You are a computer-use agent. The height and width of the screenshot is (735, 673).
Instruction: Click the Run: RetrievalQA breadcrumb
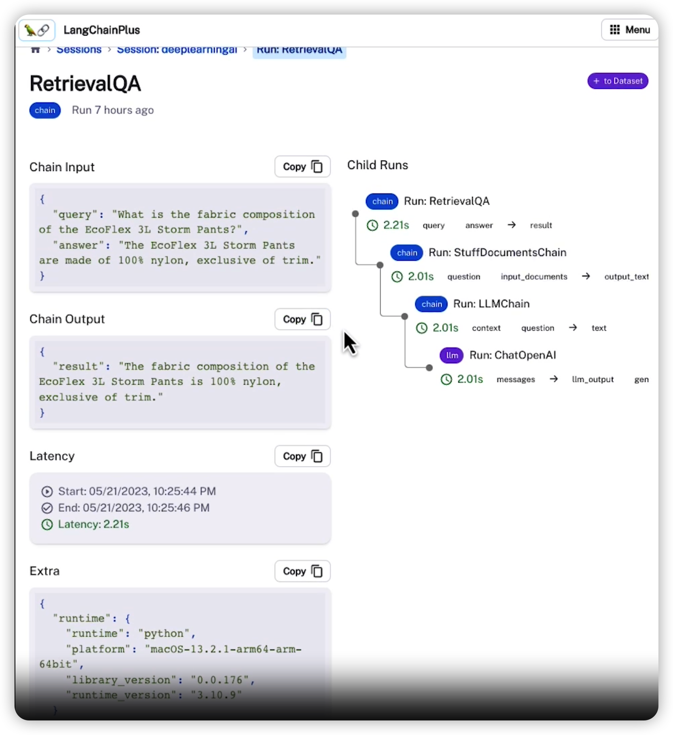[x=299, y=51]
